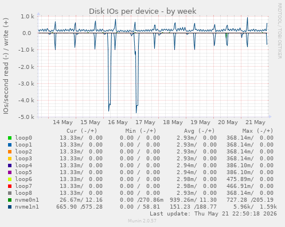Viewport: 285px width, 227px height.
Task: Click the loop1 blue color swatch
Action: point(10,145)
